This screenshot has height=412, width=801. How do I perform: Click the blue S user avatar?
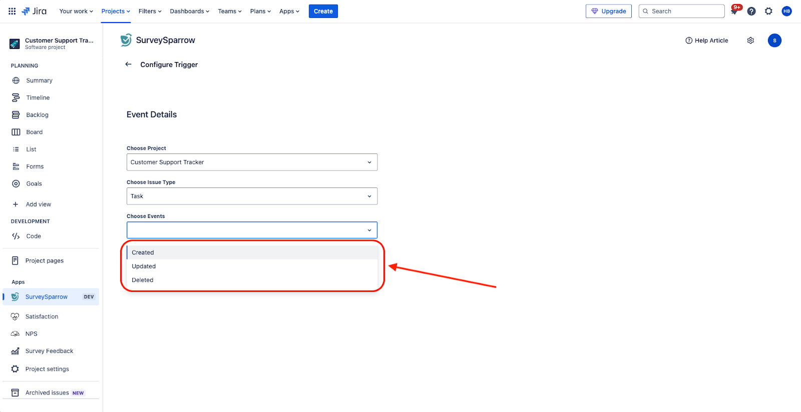774,40
